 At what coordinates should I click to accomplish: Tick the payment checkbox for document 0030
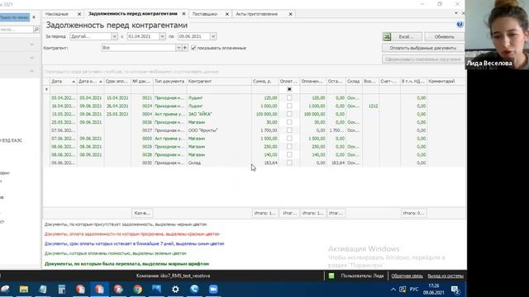tap(289, 163)
